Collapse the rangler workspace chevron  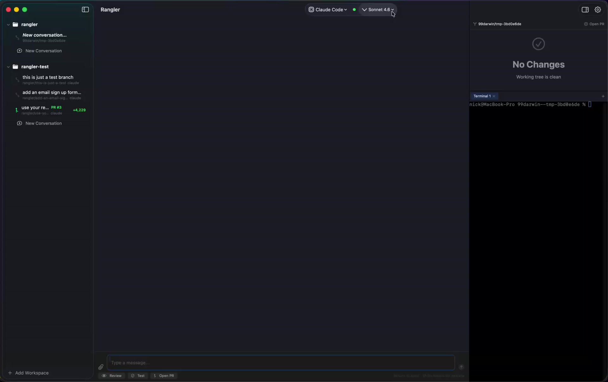click(x=8, y=25)
